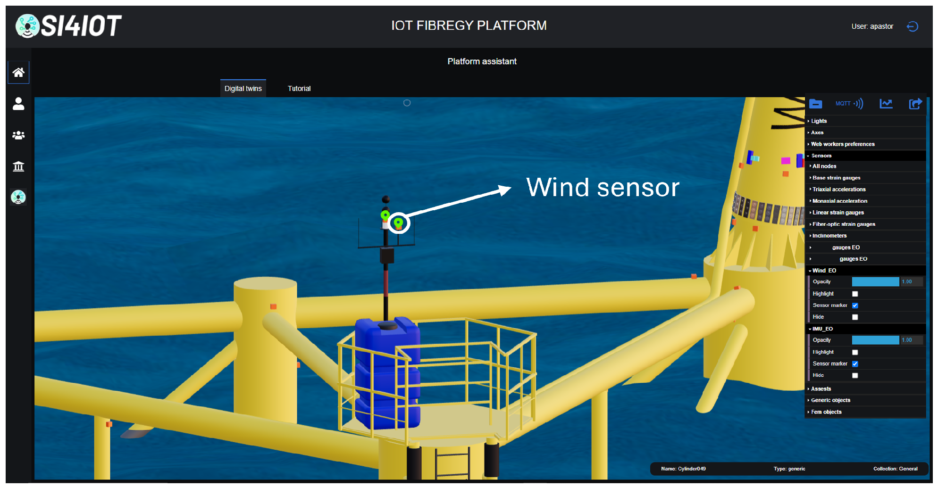Viewport: 938px width, 487px height.
Task: Click the logout icon beside username
Action: (x=913, y=26)
